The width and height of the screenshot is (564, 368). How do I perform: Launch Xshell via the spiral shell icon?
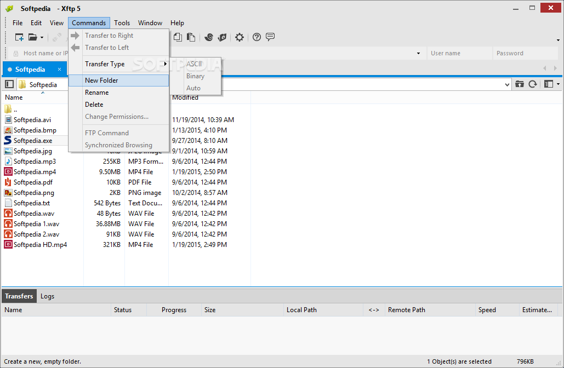coord(209,37)
